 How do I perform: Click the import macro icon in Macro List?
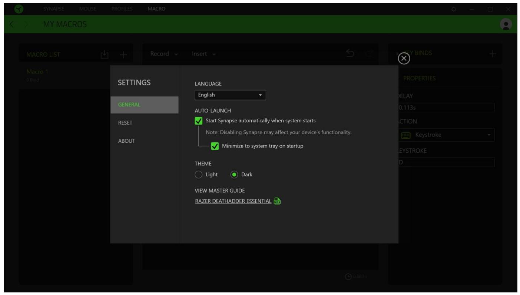[105, 55]
